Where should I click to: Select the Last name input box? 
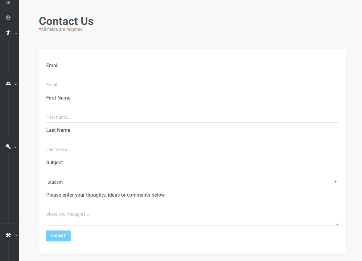tap(192, 149)
